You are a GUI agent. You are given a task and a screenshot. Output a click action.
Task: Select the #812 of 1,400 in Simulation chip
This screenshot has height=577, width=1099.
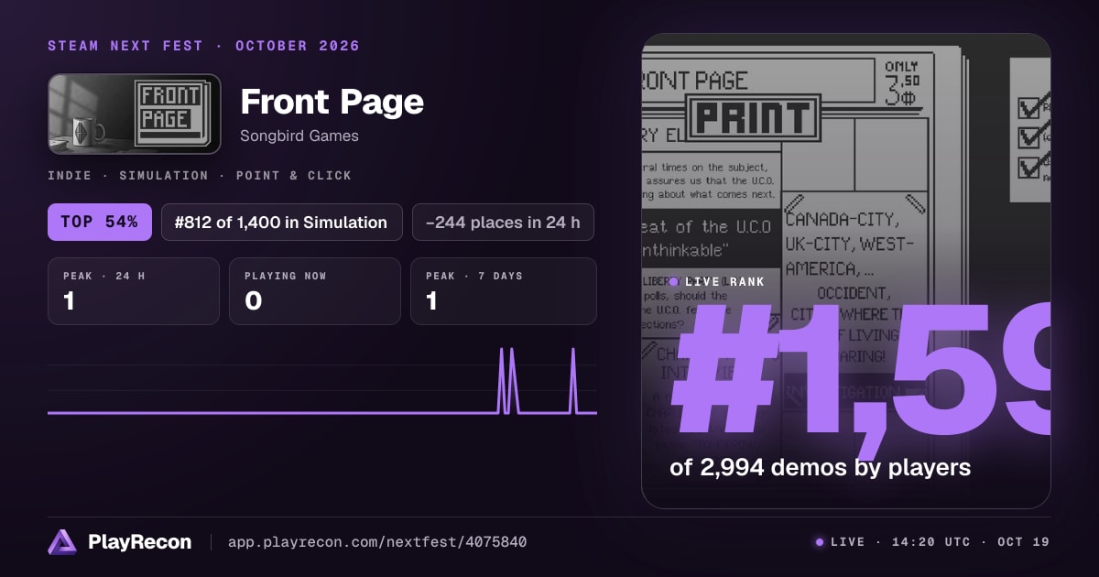tap(281, 222)
